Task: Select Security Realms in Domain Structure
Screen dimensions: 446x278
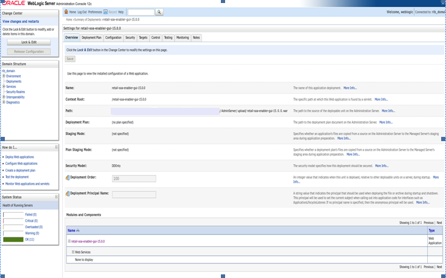Action: (15, 92)
